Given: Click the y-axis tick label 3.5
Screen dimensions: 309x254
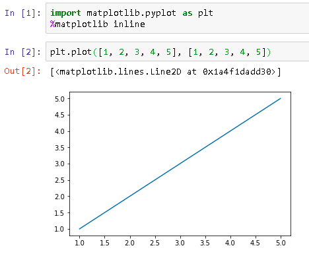Looking at the screenshot, I should (59, 148).
